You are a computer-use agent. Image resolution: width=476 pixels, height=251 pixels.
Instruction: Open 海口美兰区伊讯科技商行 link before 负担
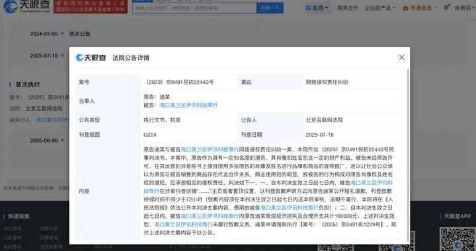click(290, 207)
